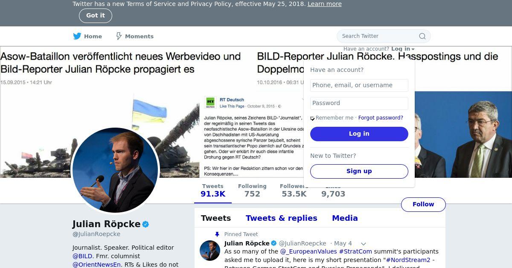Open the Likes 9,703 list
The height and width of the screenshot is (268, 512).
click(x=333, y=191)
